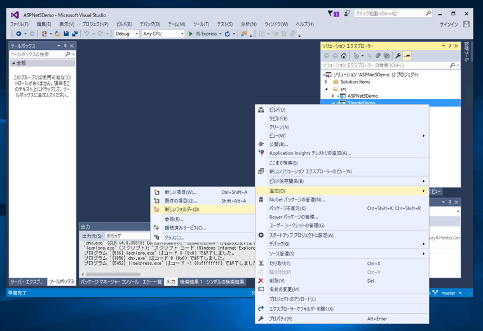Collapse the 全般 group in Toolbox
The width and height of the screenshot is (483, 331).
pos(13,63)
